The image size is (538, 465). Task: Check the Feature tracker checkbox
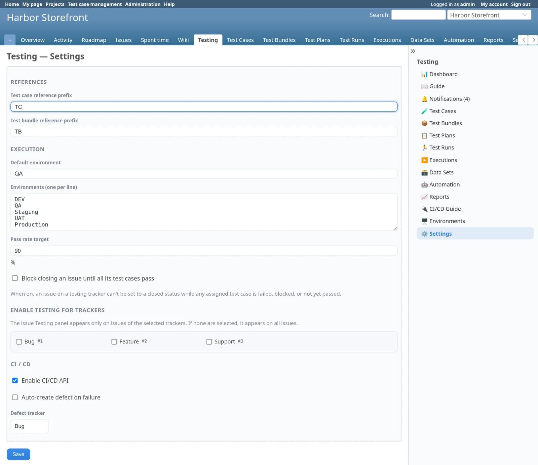pos(114,342)
